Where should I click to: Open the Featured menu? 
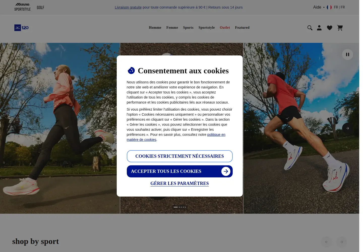coord(242,27)
